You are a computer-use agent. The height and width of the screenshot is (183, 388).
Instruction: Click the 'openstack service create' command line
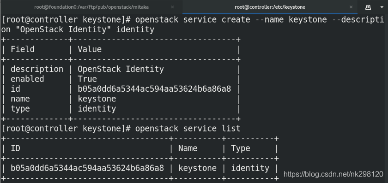[x=193, y=19]
